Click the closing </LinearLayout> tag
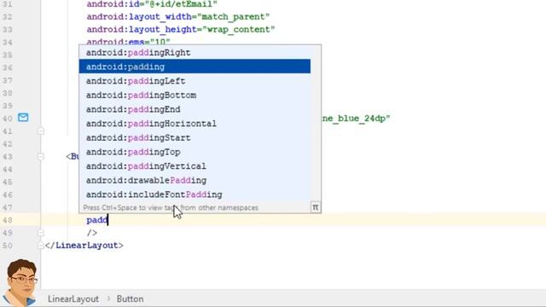The image size is (546, 307). coord(84,246)
